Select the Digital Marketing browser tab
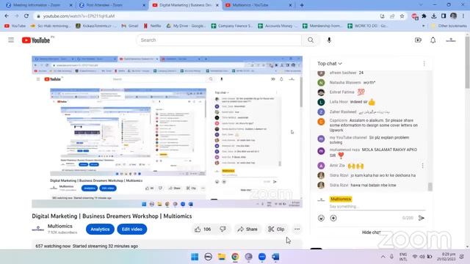 185,5
